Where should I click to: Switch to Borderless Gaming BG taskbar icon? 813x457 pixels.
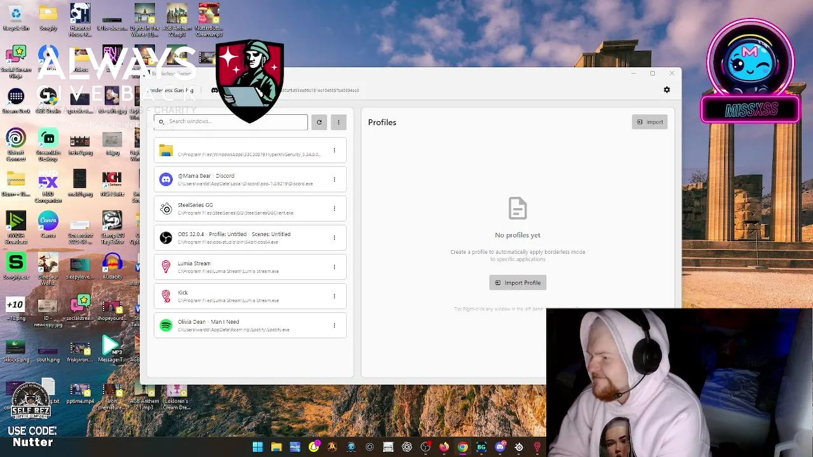(x=481, y=447)
